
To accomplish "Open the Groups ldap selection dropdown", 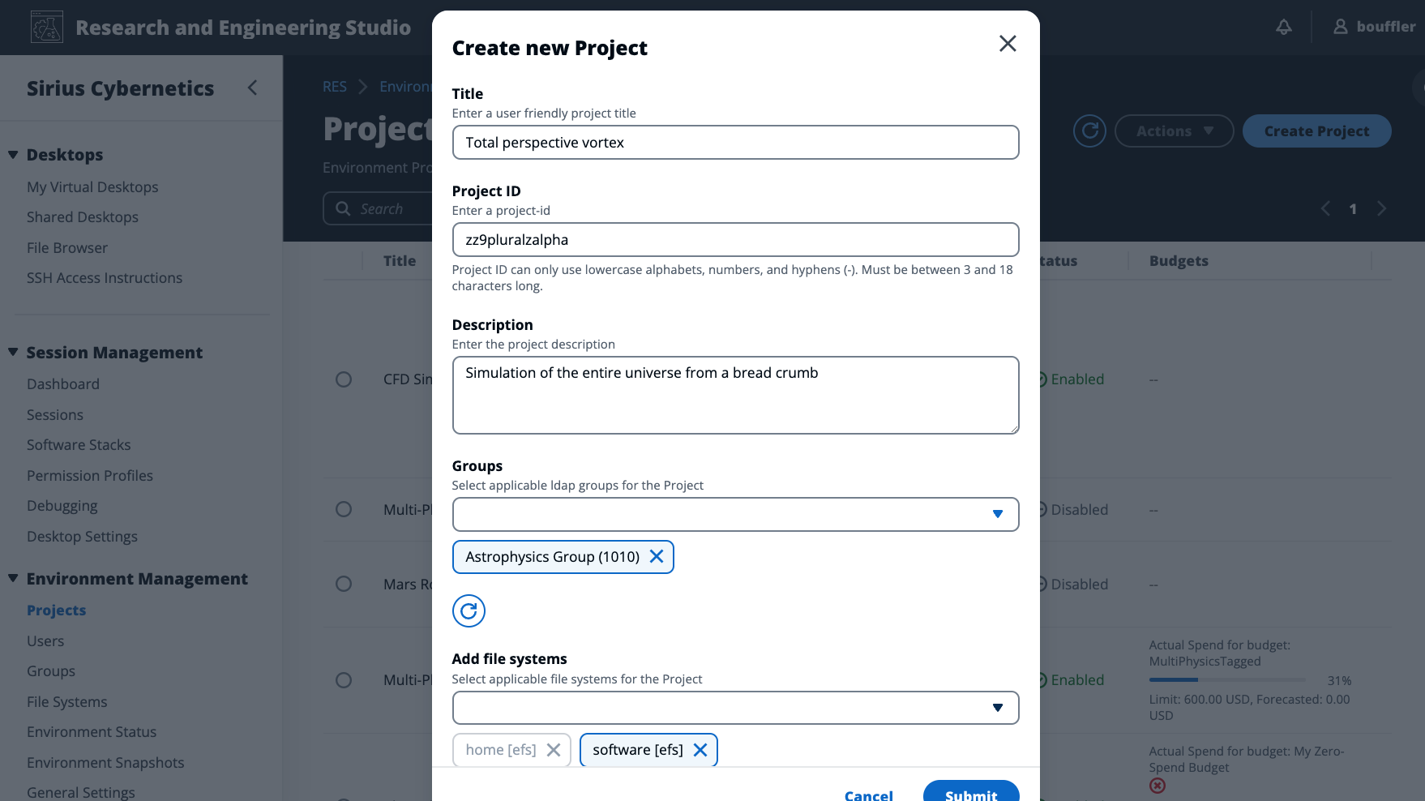I will (x=998, y=514).
